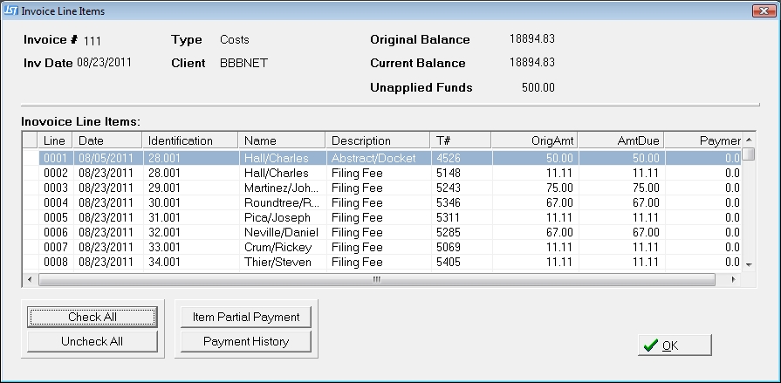Sort by the Date column header
The height and width of the screenshot is (383, 781).
tap(106, 140)
